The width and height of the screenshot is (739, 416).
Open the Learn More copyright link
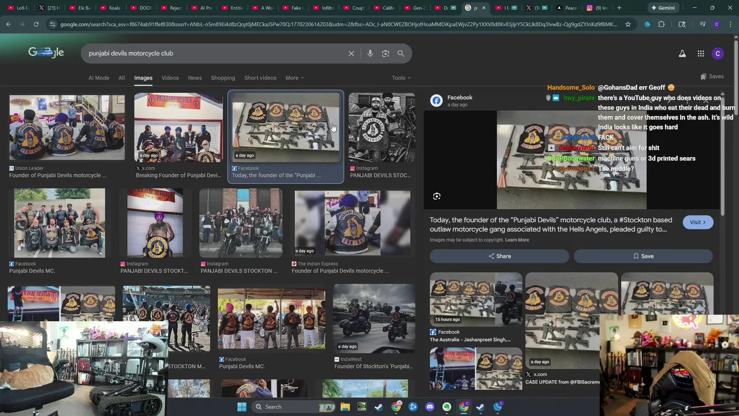[517, 240]
